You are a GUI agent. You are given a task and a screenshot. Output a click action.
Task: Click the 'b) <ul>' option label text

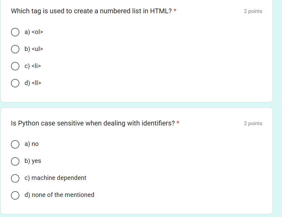tap(34, 49)
